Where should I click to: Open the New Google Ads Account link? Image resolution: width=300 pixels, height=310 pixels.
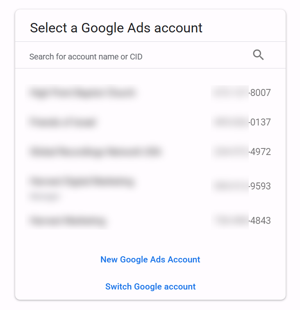coord(150,260)
